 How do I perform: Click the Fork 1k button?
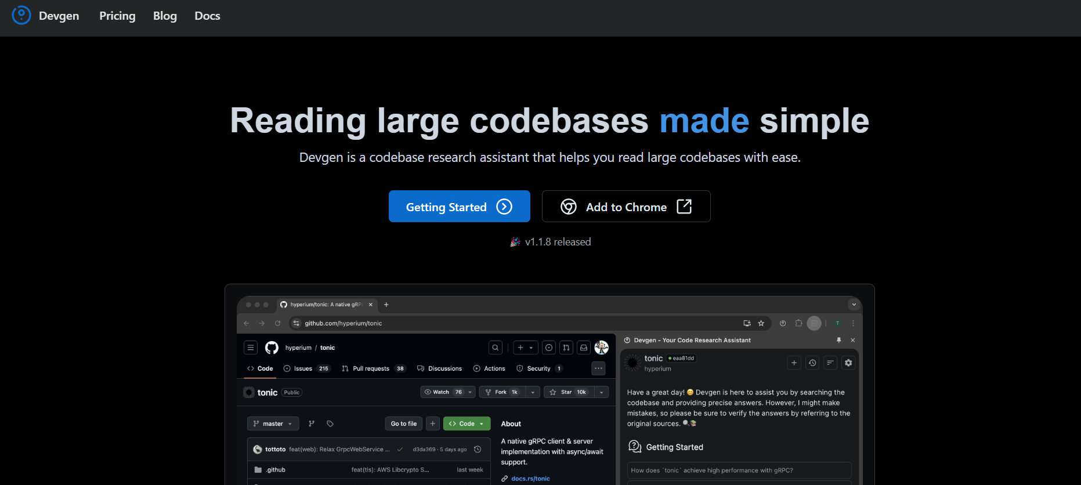[502, 392]
